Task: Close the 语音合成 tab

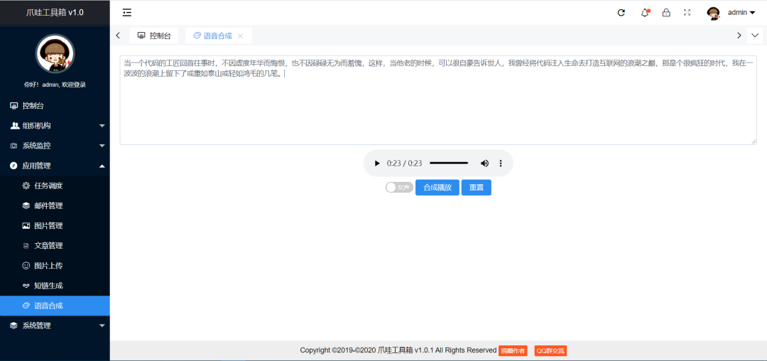Action: [240, 36]
